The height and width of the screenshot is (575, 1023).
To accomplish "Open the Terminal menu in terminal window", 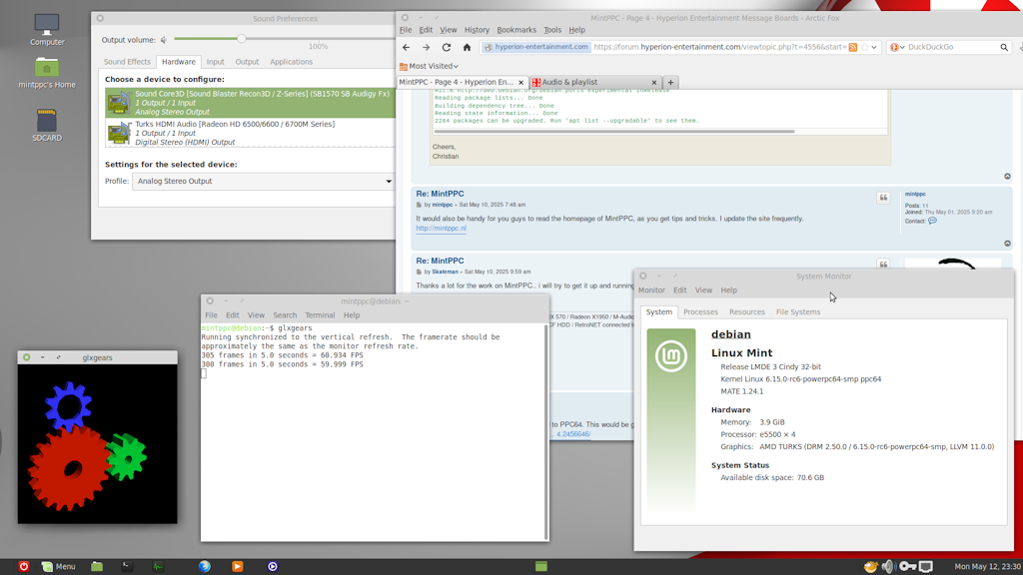I will click(320, 315).
